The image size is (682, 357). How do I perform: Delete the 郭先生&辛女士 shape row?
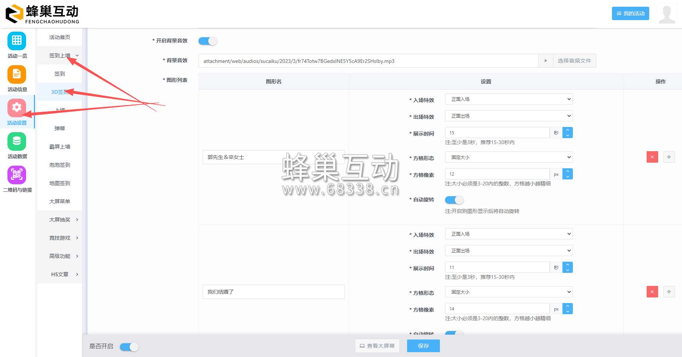[x=652, y=157]
